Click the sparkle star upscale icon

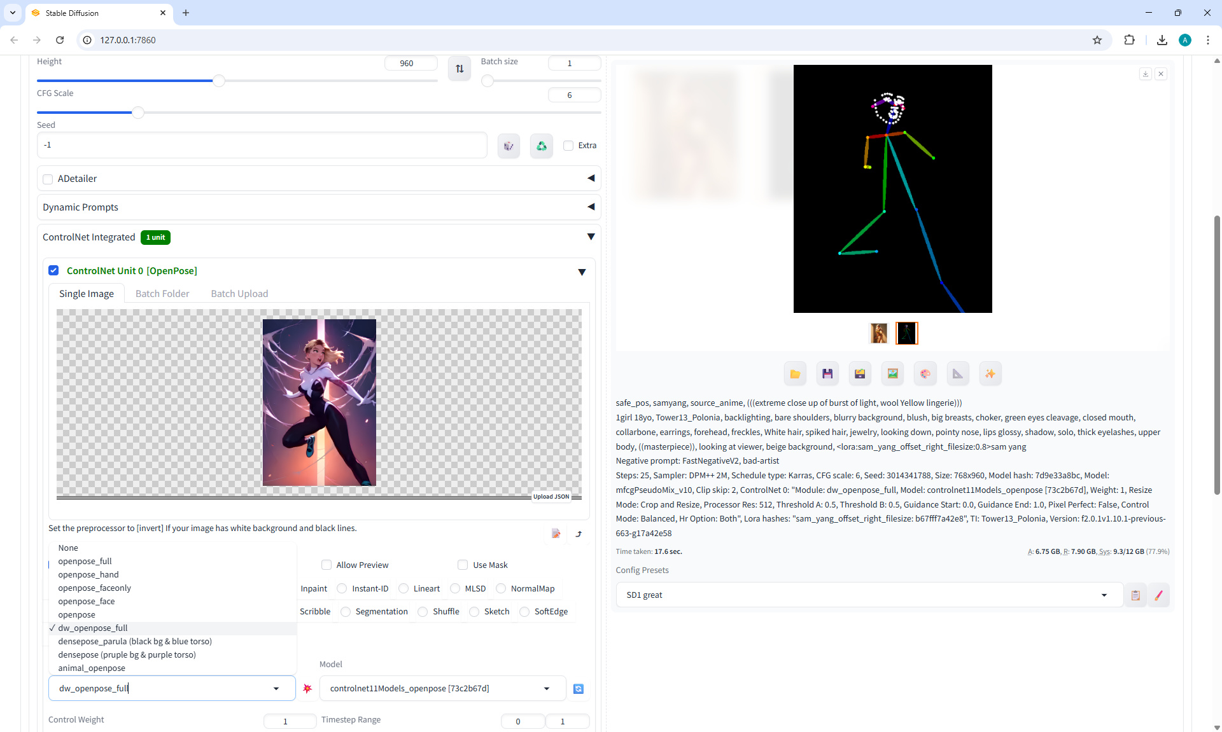[990, 374]
